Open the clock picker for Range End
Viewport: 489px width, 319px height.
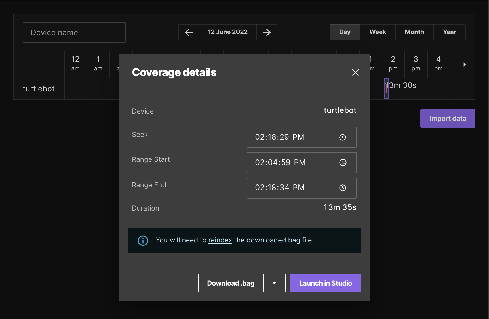343,188
